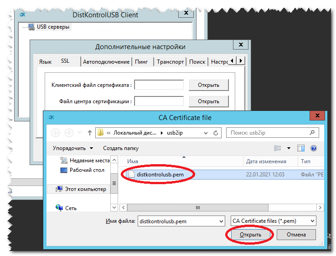Screen dimensions: 336x256
Task: Open the Пинг tab
Action: (141, 62)
